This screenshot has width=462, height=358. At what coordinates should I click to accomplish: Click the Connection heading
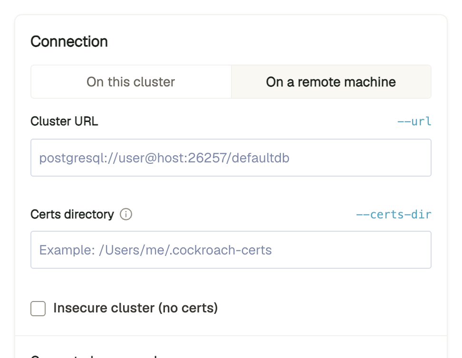coord(69,41)
